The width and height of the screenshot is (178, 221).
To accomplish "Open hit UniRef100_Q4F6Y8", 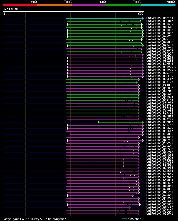I will (x=160, y=27).
